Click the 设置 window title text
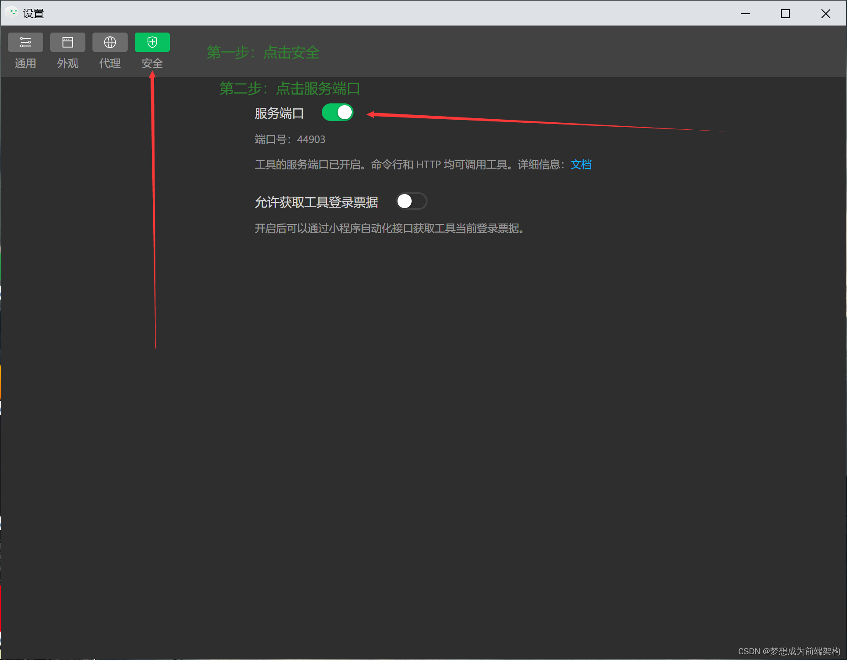 point(33,14)
